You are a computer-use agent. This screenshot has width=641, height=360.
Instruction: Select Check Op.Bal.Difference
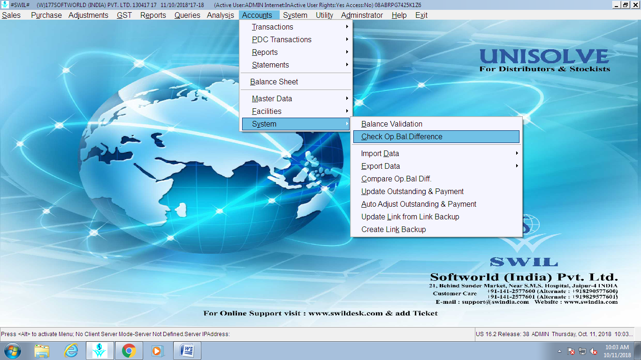[x=436, y=136]
